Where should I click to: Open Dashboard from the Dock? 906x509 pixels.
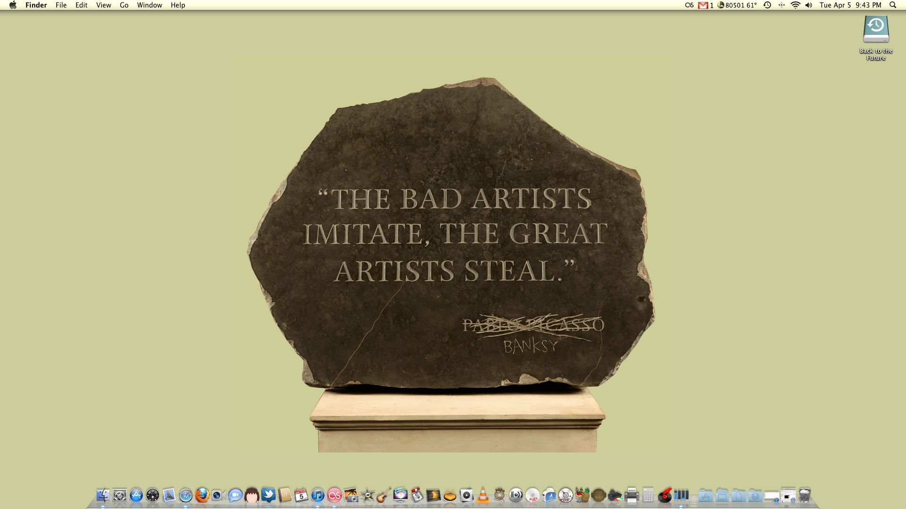[x=152, y=495]
